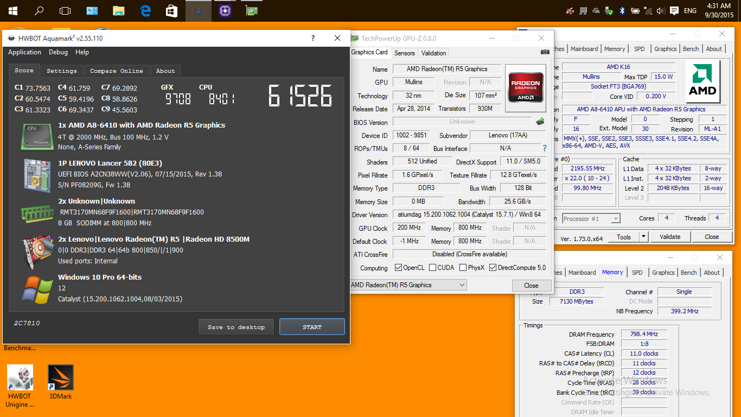Click the Tools button in CPU-Z
Screen dimensions: 741x417
point(624,237)
